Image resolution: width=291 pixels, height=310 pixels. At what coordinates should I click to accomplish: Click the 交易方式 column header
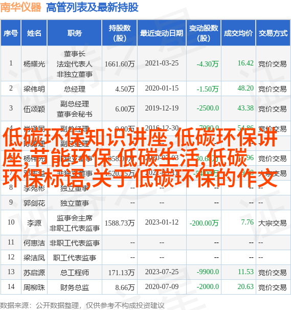[x=273, y=33]
